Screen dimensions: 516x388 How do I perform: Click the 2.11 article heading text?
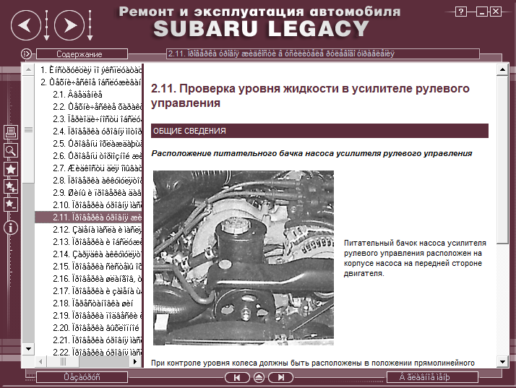(310, 95)
